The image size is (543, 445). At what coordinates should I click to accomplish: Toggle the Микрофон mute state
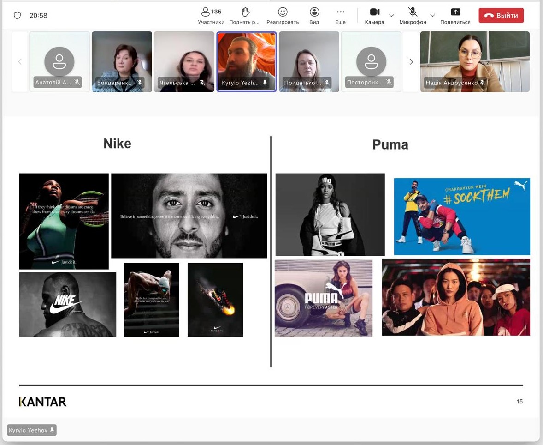[413, 15]
